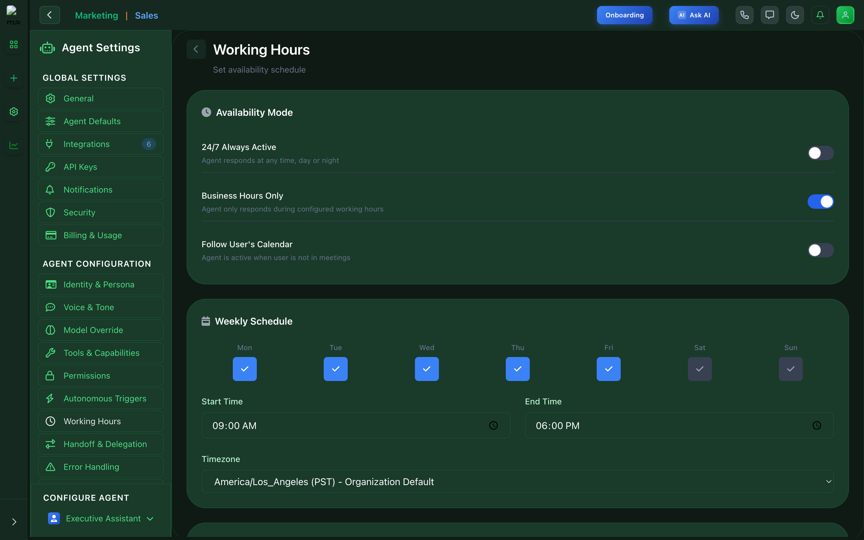
Task: Open Security settings in sidebar
Action: click(x=101, y=212)
